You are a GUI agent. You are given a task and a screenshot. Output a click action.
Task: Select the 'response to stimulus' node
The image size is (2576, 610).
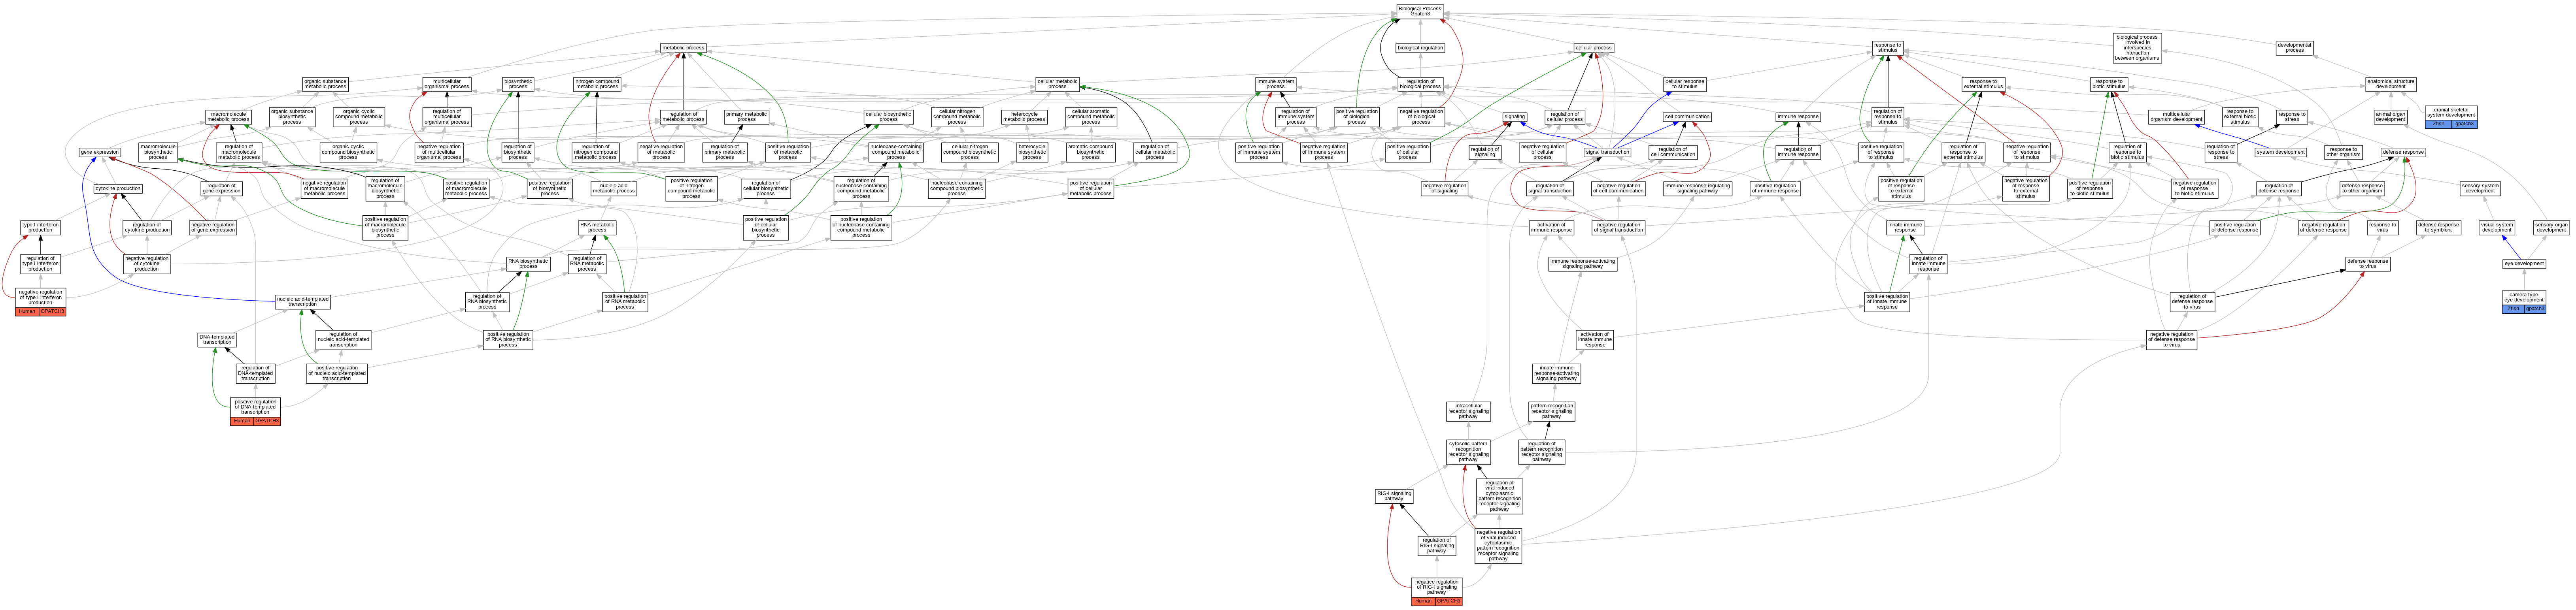tap(1887, 48)
